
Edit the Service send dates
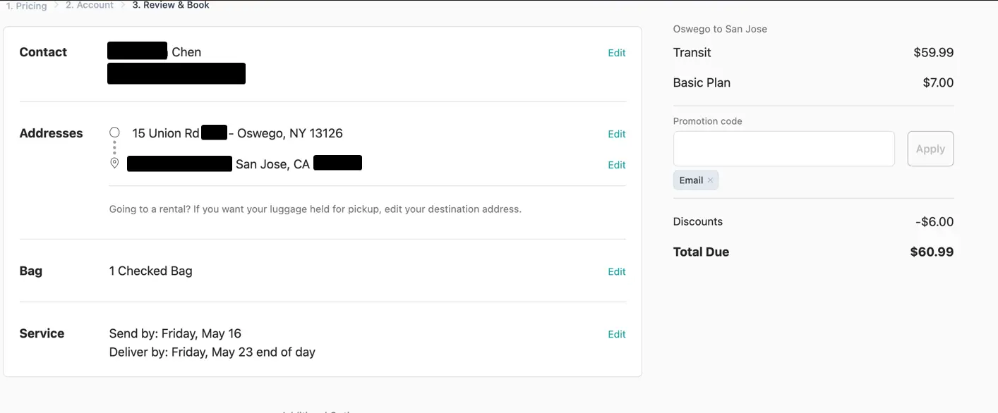617,334
